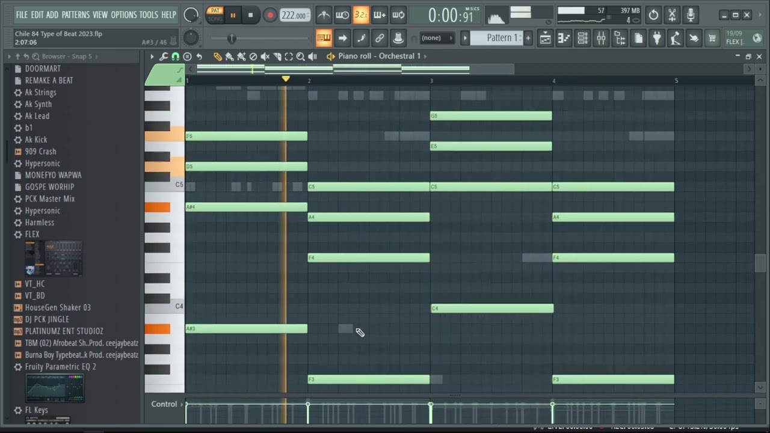Click the Stamp icon in piano roll toolbar
The image size is (770, 433).
187,57
